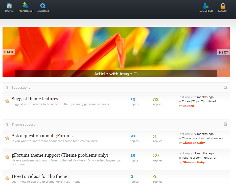Open Thread/Topic Thumbnail last reply link
Viewport: 236px width, 190px height.
click(x=199, y=101)
